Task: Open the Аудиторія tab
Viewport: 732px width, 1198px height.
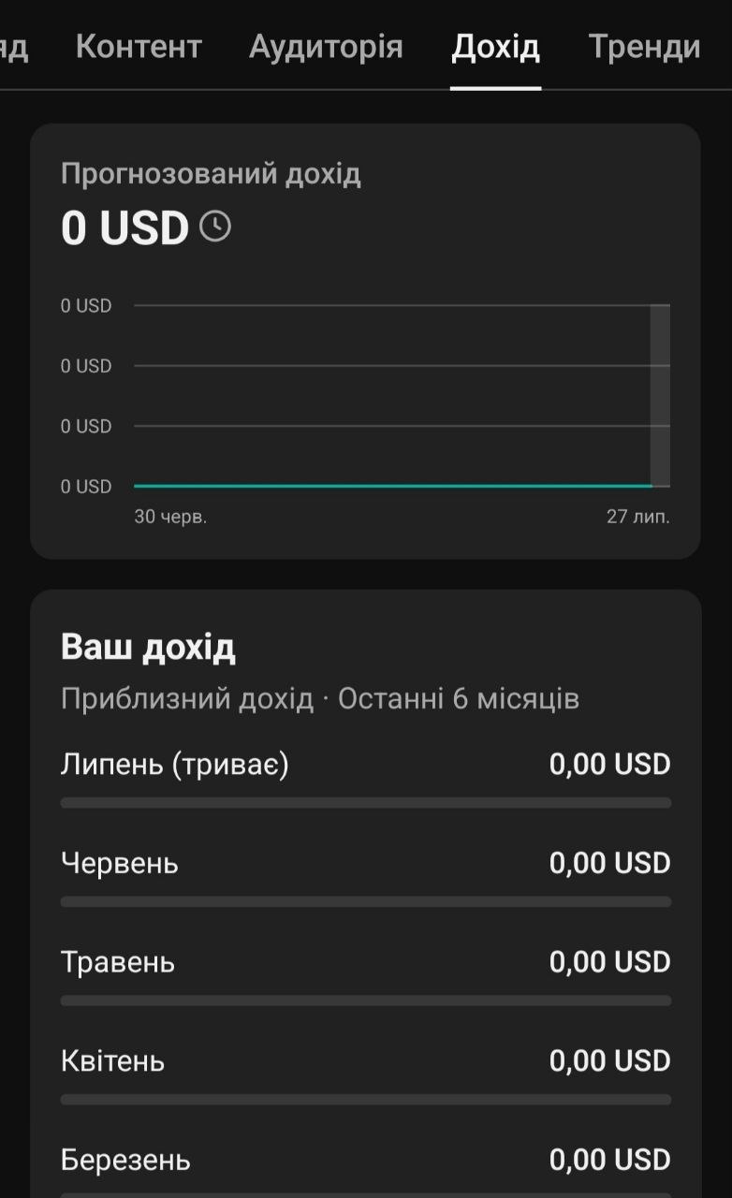Action: 326,47
